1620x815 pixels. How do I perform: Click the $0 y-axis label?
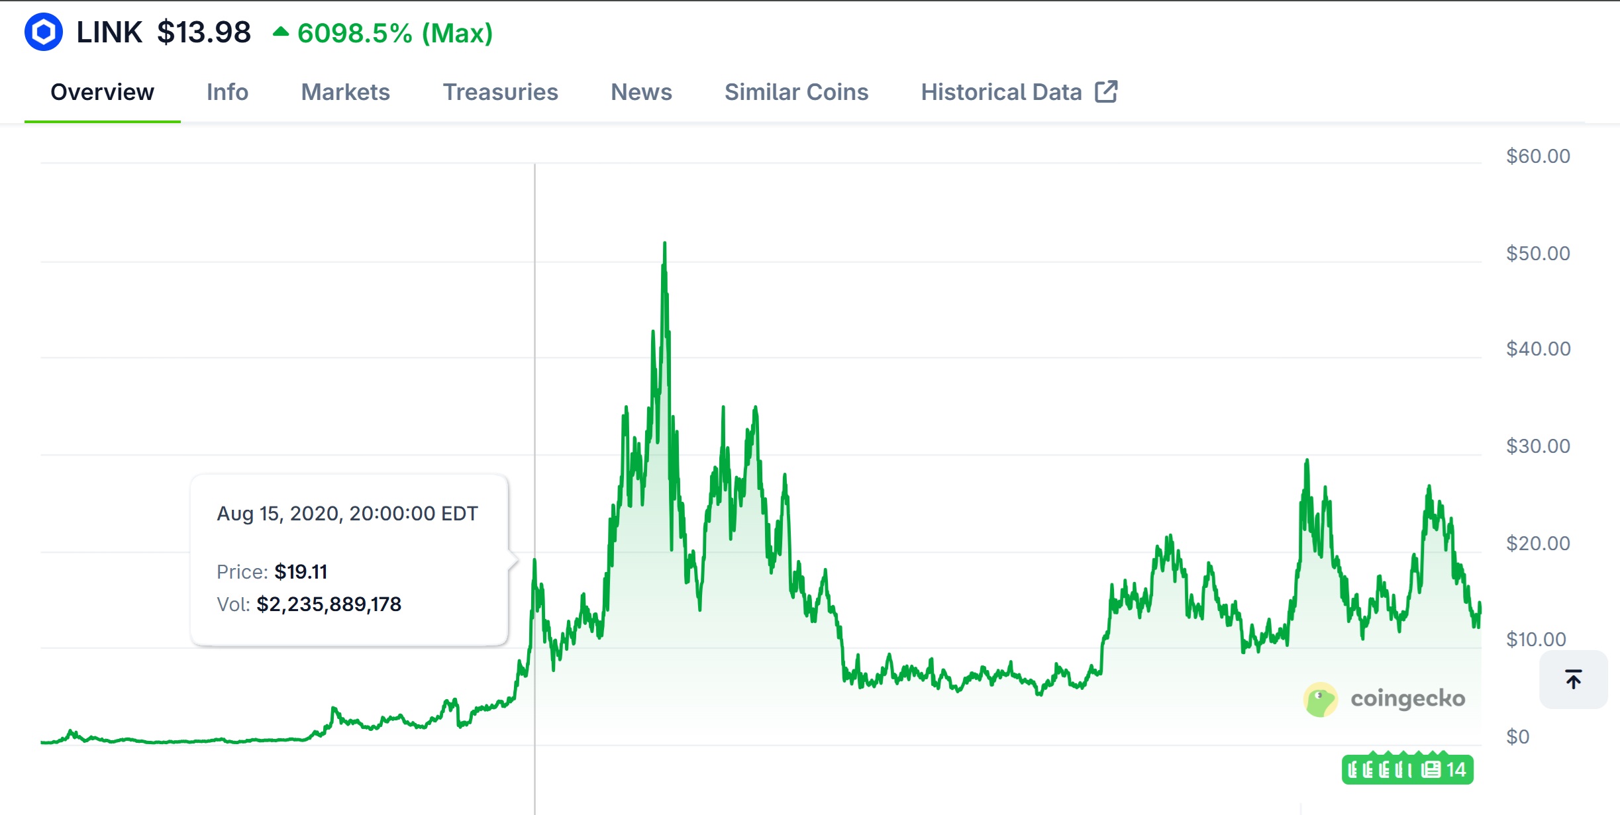1517,737
